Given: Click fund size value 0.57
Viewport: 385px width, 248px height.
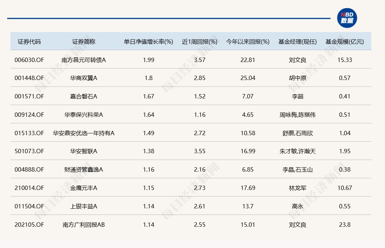Looking at the screenshot, I should click(345, 78).
